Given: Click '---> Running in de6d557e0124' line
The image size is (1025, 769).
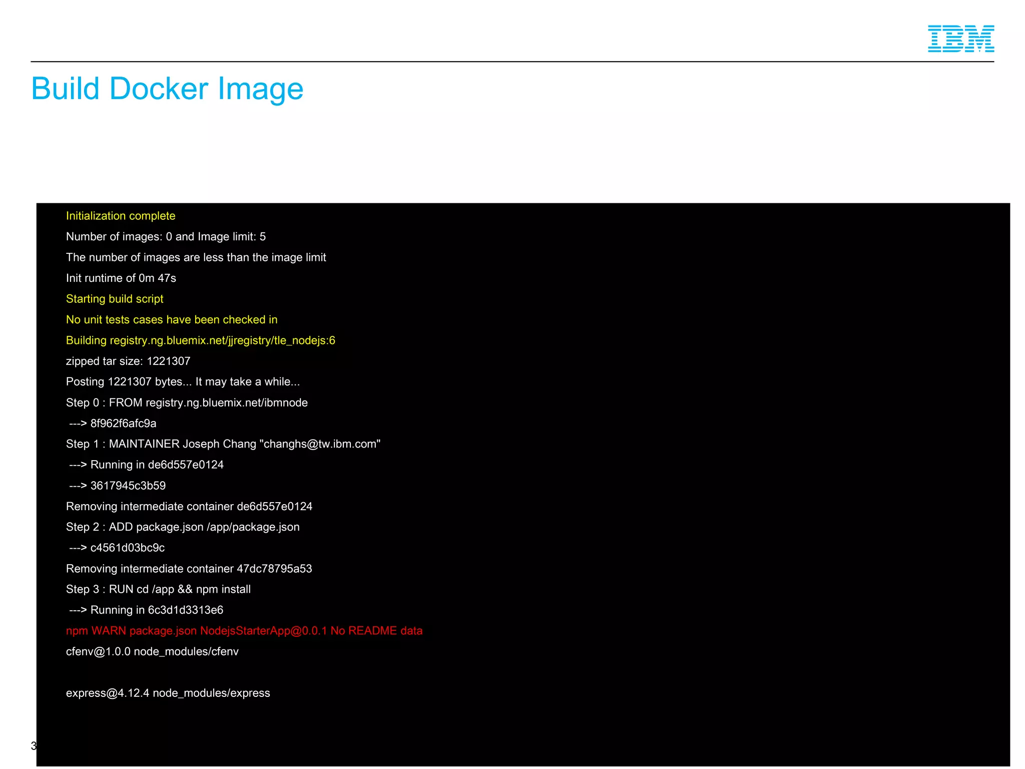Looking at the screenshot, I should 146,465.
